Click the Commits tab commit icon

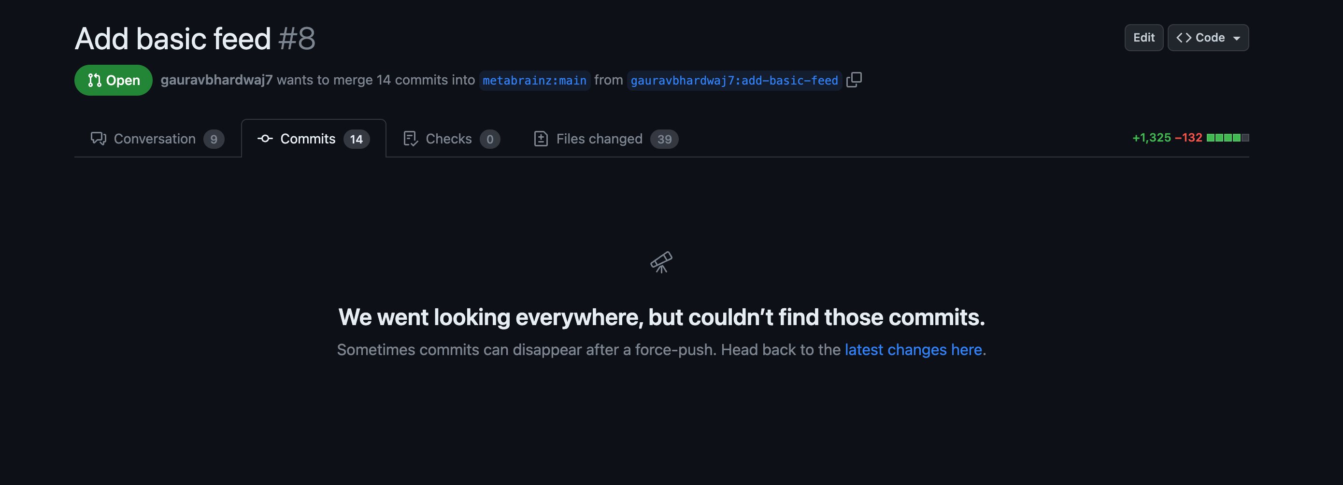click(265, 139)
